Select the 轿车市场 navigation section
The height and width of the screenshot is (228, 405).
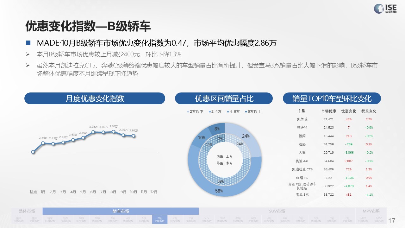pyautogui.click(x=121, y=211)
